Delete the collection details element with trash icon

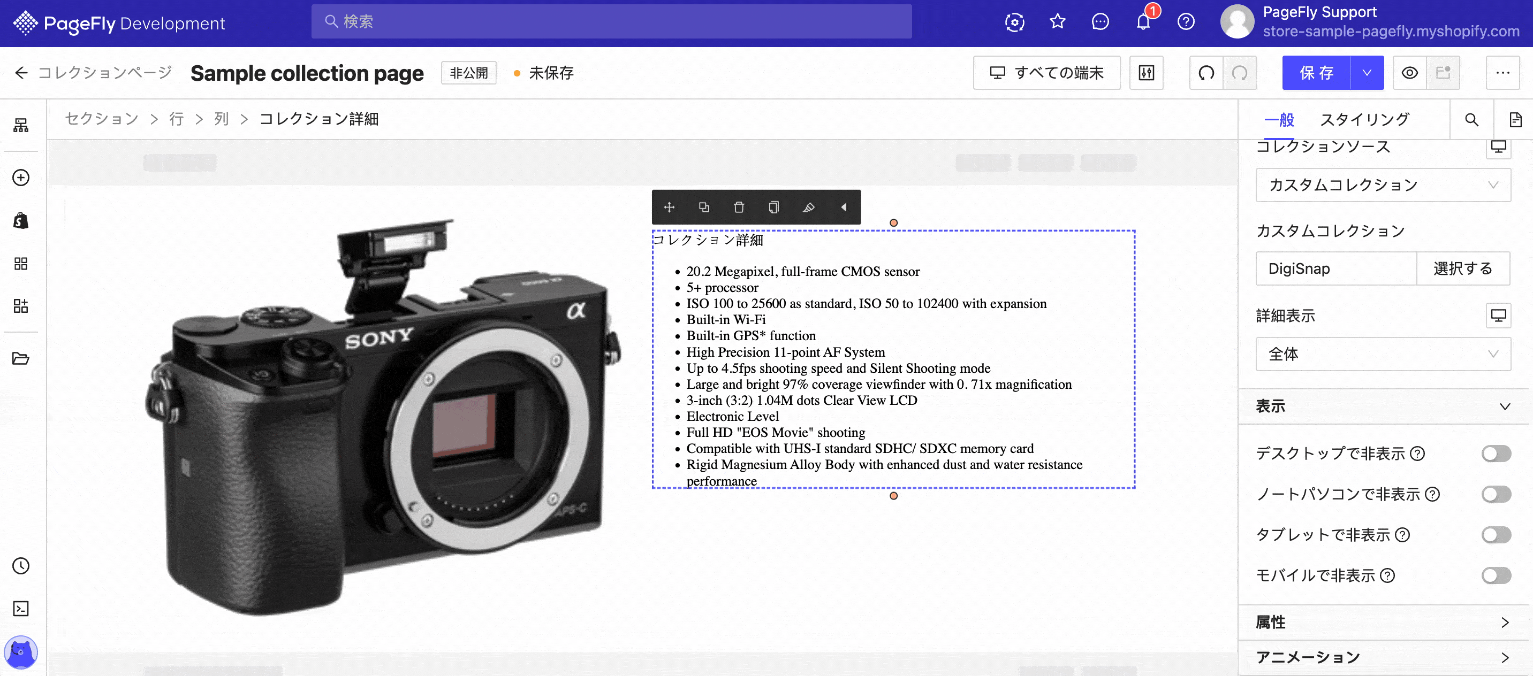pyautogui.click(x=739, y=207)
